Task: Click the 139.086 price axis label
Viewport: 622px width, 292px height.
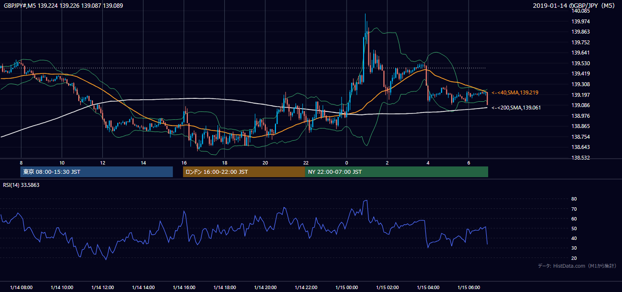Action: (581, 105)
